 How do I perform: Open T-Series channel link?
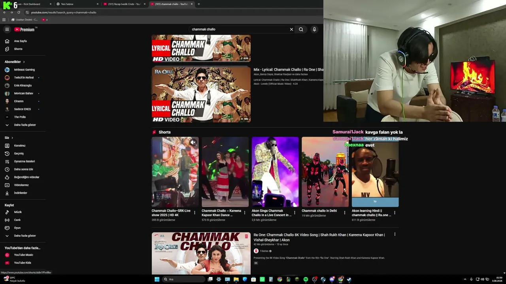(x=264, y=251)
